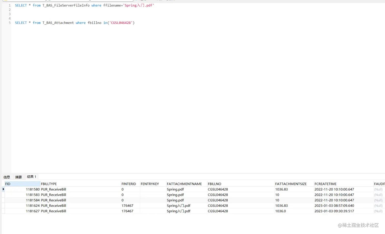Screen dimensions: 385x234
Task: Select create time in row 1181584
Action: pyautogui.click(x=334, y=200)
